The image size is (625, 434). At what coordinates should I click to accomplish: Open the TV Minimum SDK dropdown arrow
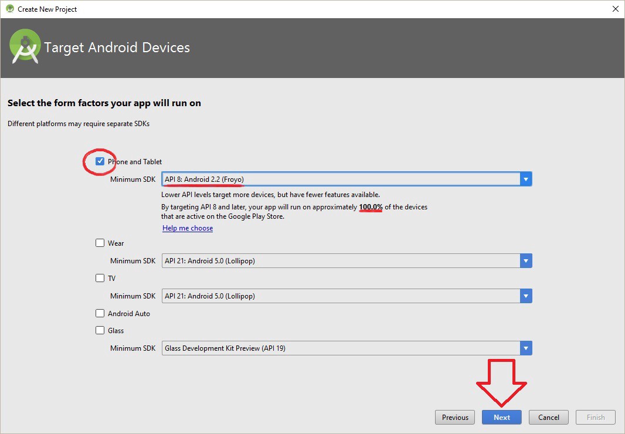(x=526, y=296)
